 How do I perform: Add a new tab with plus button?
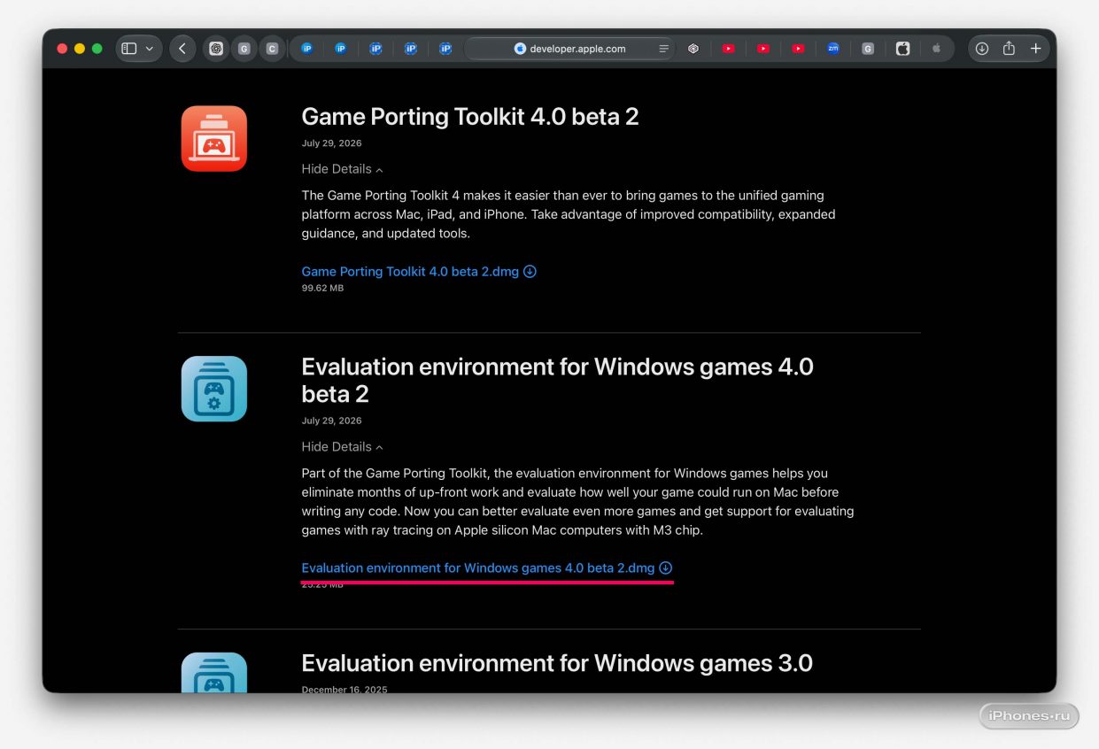1035,49
